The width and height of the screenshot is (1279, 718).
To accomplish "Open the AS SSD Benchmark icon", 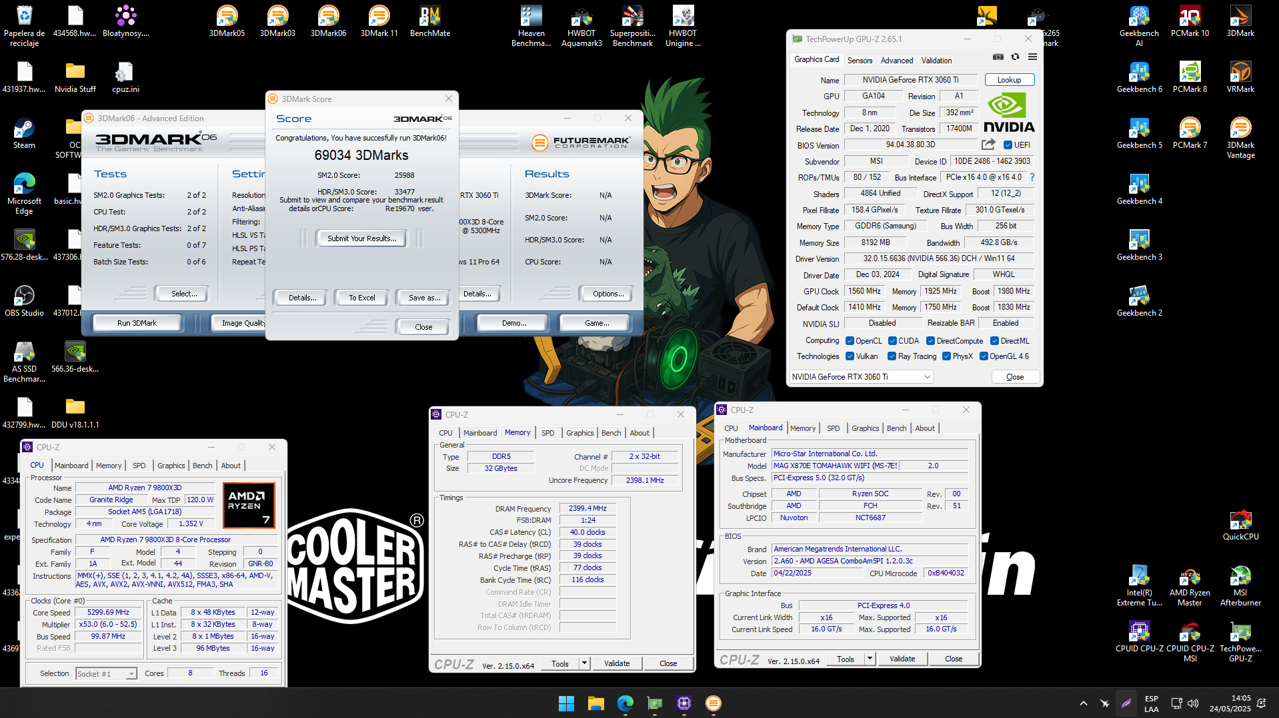I will click(24, 362).
